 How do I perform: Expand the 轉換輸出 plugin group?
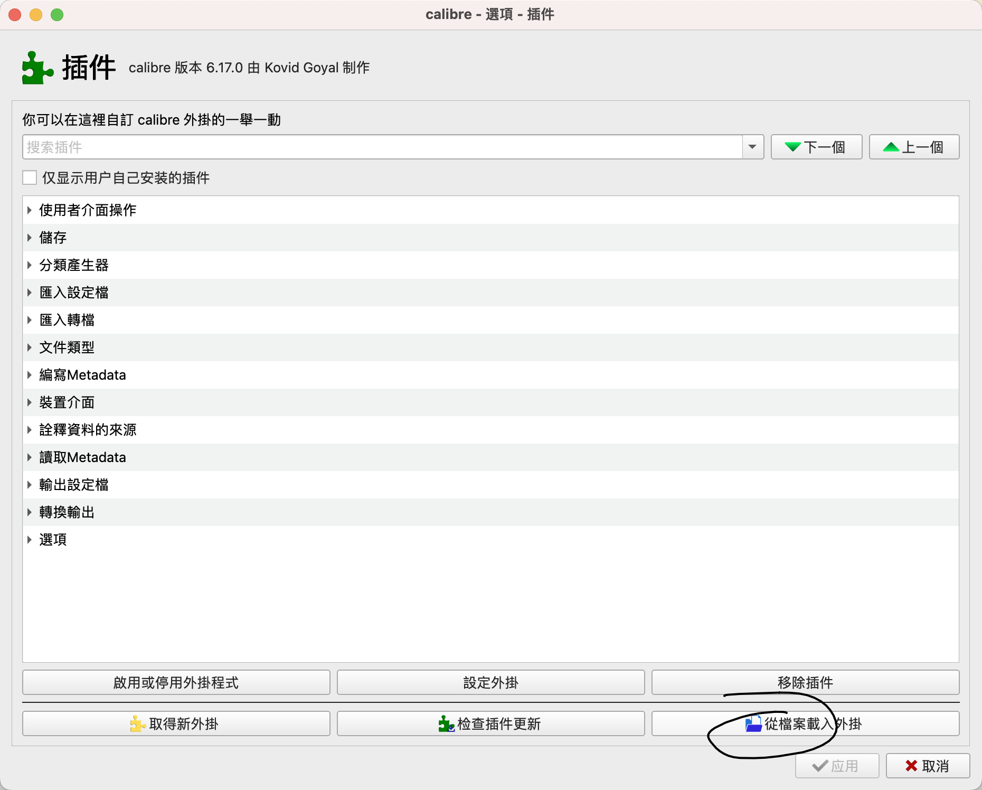tap(30, 512)
